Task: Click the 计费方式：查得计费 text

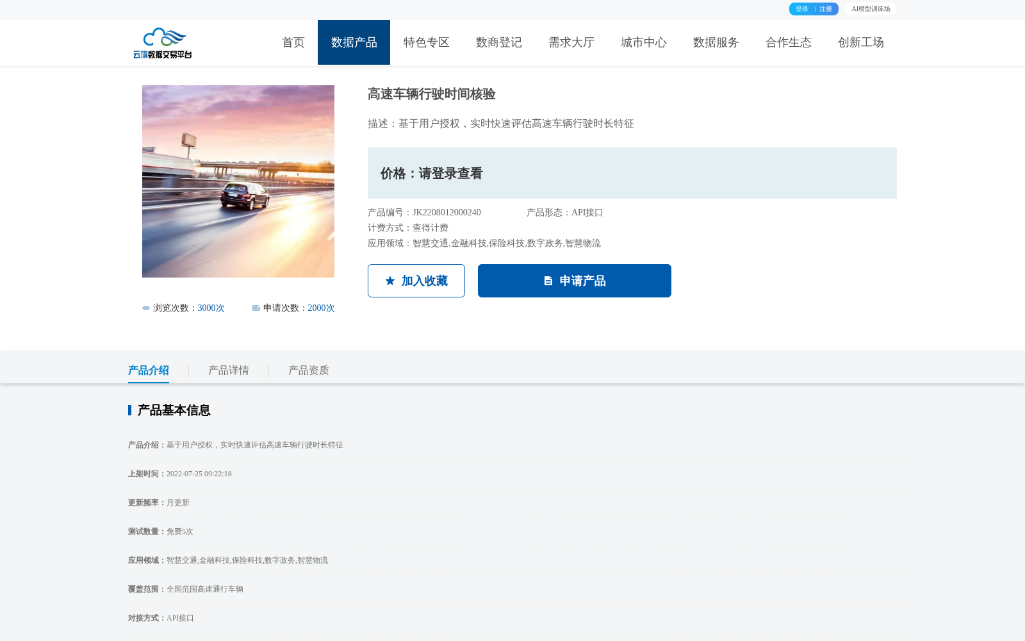Action: 408,228
